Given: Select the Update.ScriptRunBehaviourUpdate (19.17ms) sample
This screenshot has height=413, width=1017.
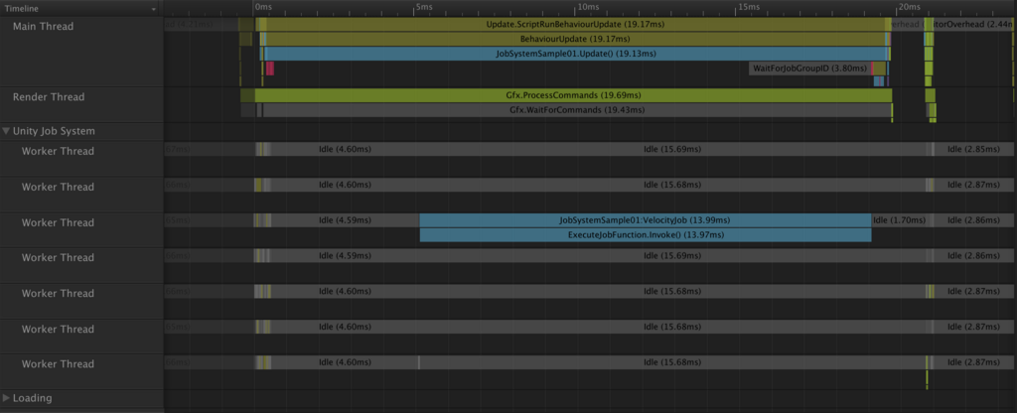Looking at the screenshot, I should [x=575, y=25].
